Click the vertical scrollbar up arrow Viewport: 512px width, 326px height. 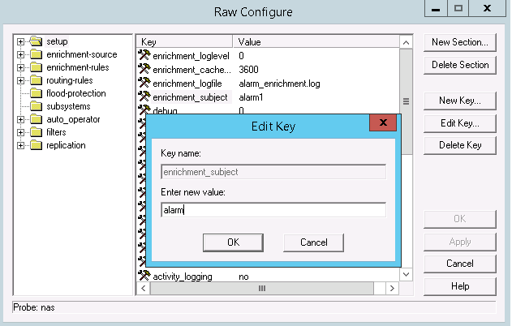[x=406, y=42]
